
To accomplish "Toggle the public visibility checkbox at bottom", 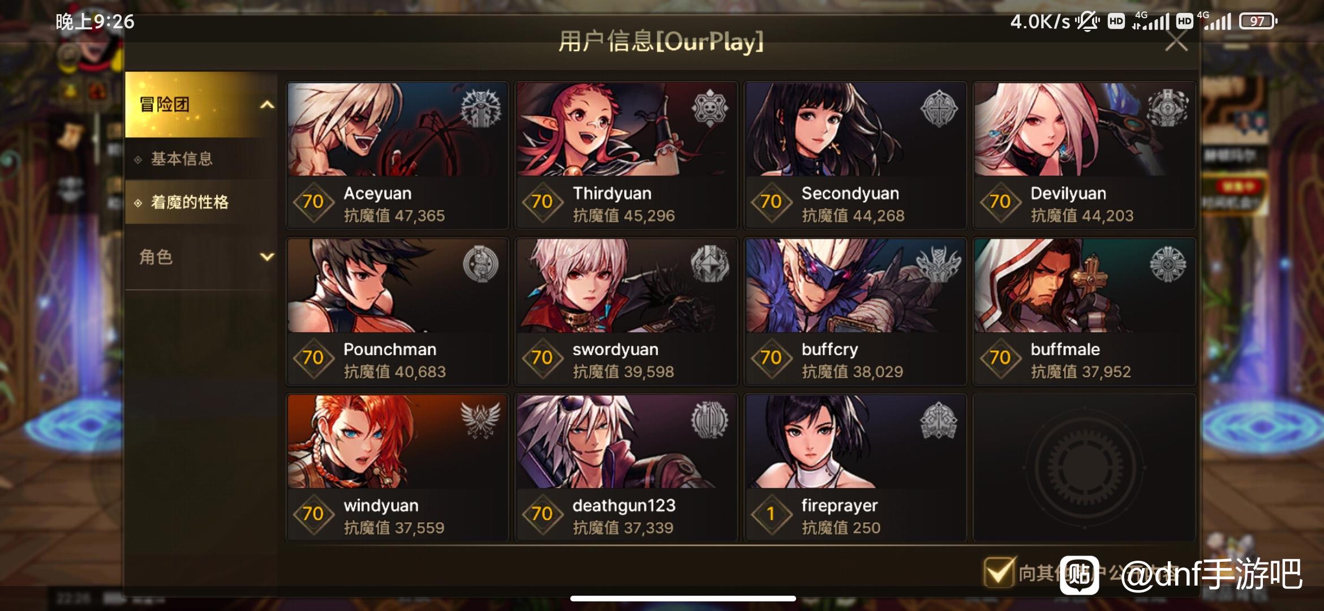I will (999, 573).
